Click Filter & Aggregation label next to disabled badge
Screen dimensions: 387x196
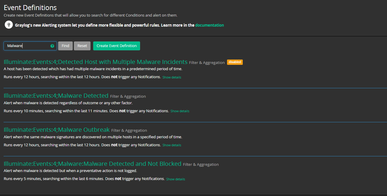[207, 63]
